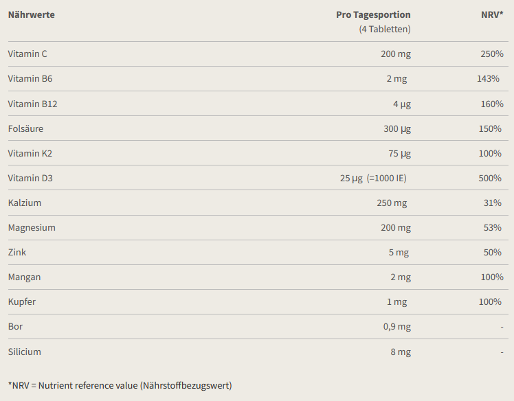Image resolution: width=514 pixels, height=401 pixels.
Task: Select the 50% Zink NRV value
Action: pyautogui.click(x=493, y=252)
